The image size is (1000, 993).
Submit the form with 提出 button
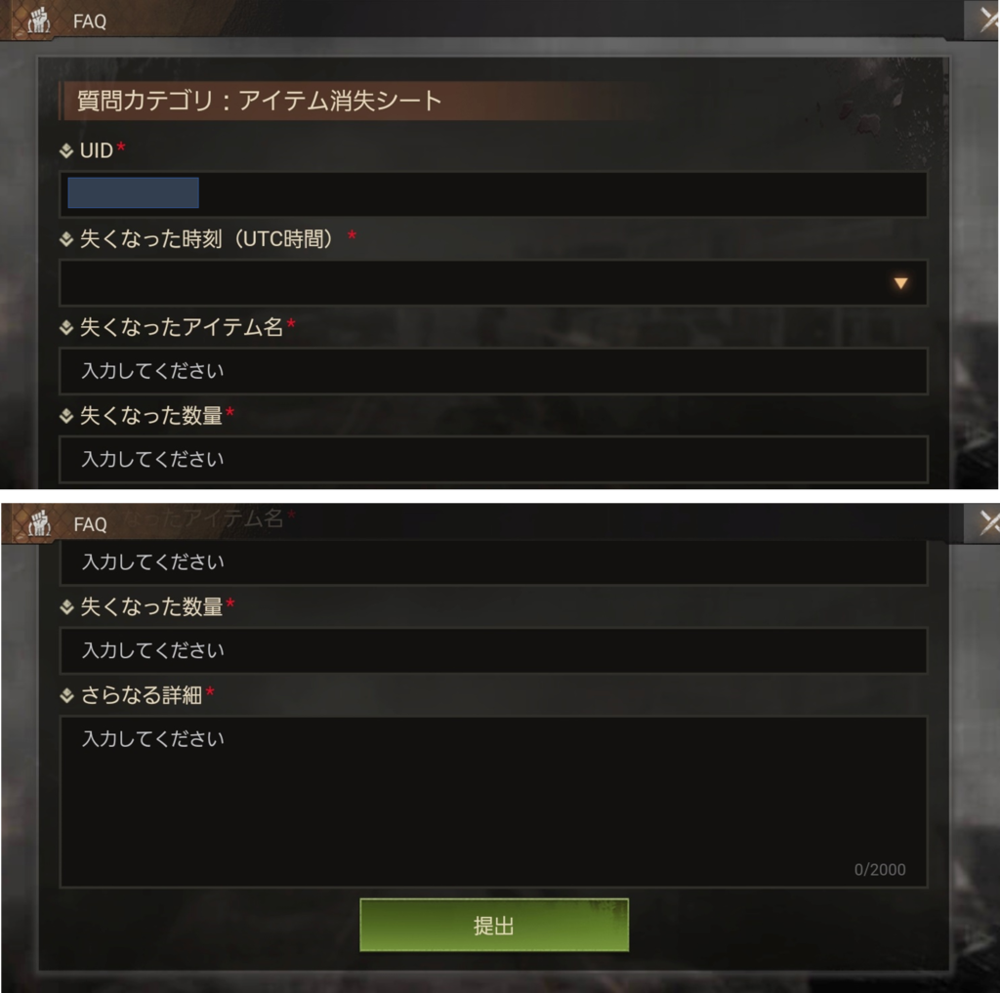click(x=494, y=925)
